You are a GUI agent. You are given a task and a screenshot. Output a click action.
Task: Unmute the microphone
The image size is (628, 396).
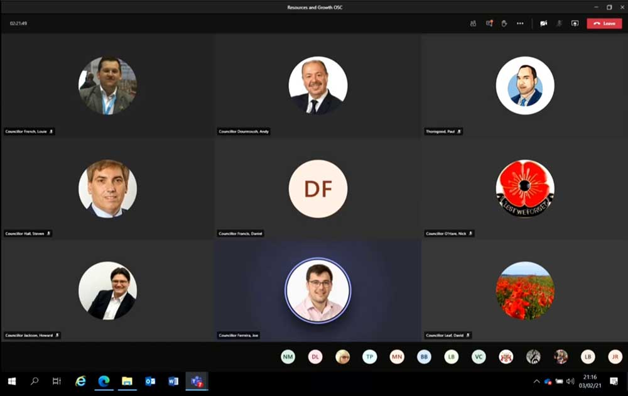pos(559,23)
